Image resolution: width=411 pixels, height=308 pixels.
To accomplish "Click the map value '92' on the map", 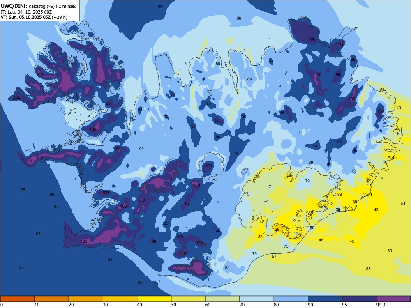I will point(166,117).
